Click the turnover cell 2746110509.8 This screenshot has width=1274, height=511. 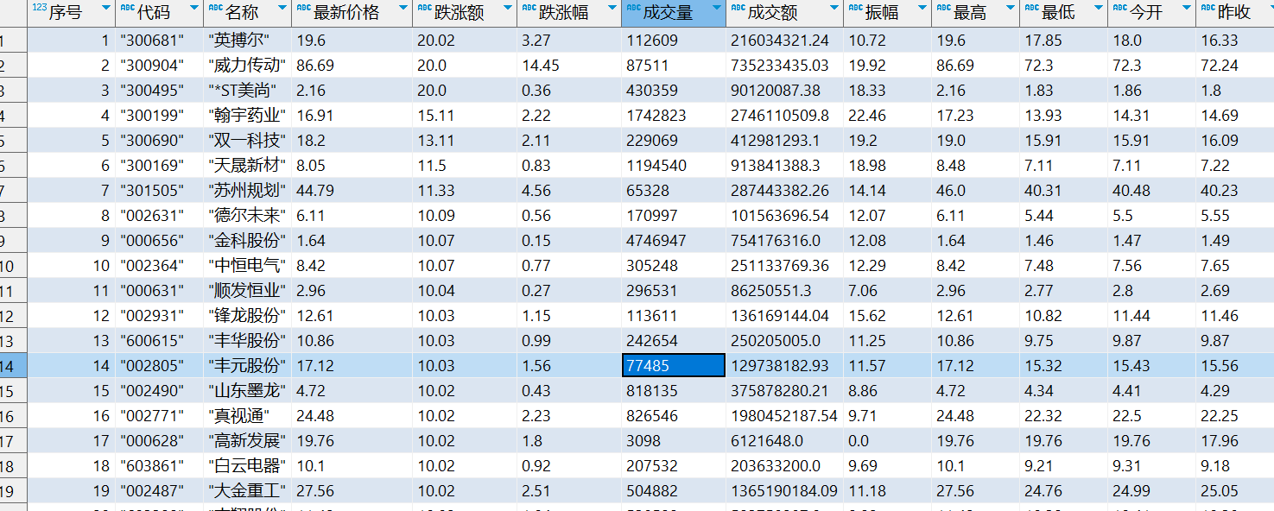point(784,116)
